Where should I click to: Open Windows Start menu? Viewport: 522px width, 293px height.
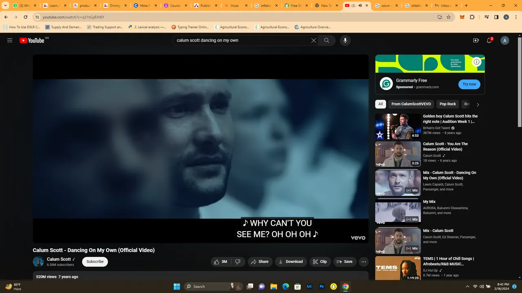(x=177, y=286)
